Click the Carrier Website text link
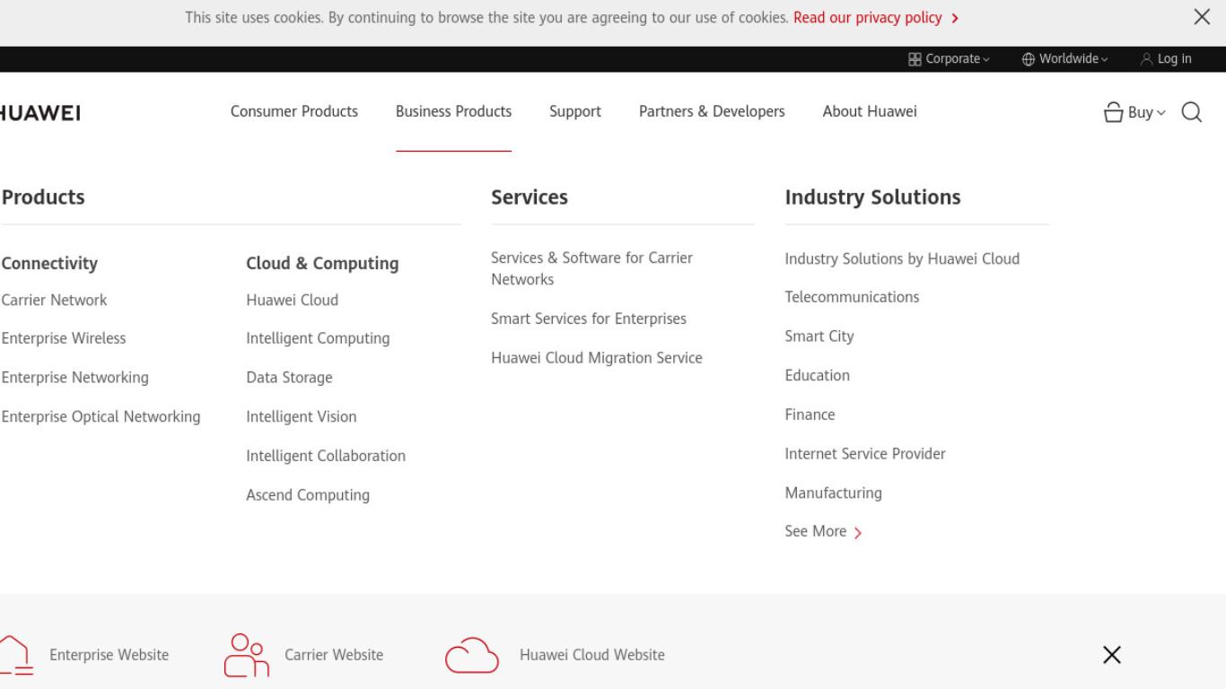 334,655
